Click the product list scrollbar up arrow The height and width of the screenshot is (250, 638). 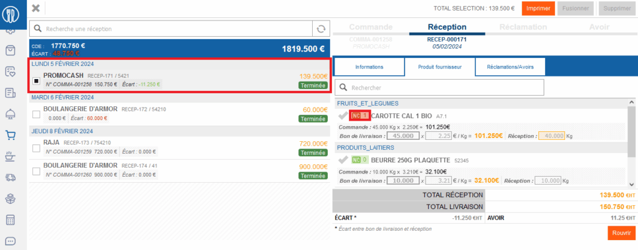(632, 103)
